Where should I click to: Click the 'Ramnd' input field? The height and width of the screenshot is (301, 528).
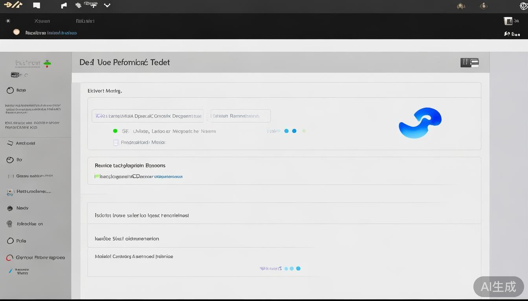pos(240,116)
